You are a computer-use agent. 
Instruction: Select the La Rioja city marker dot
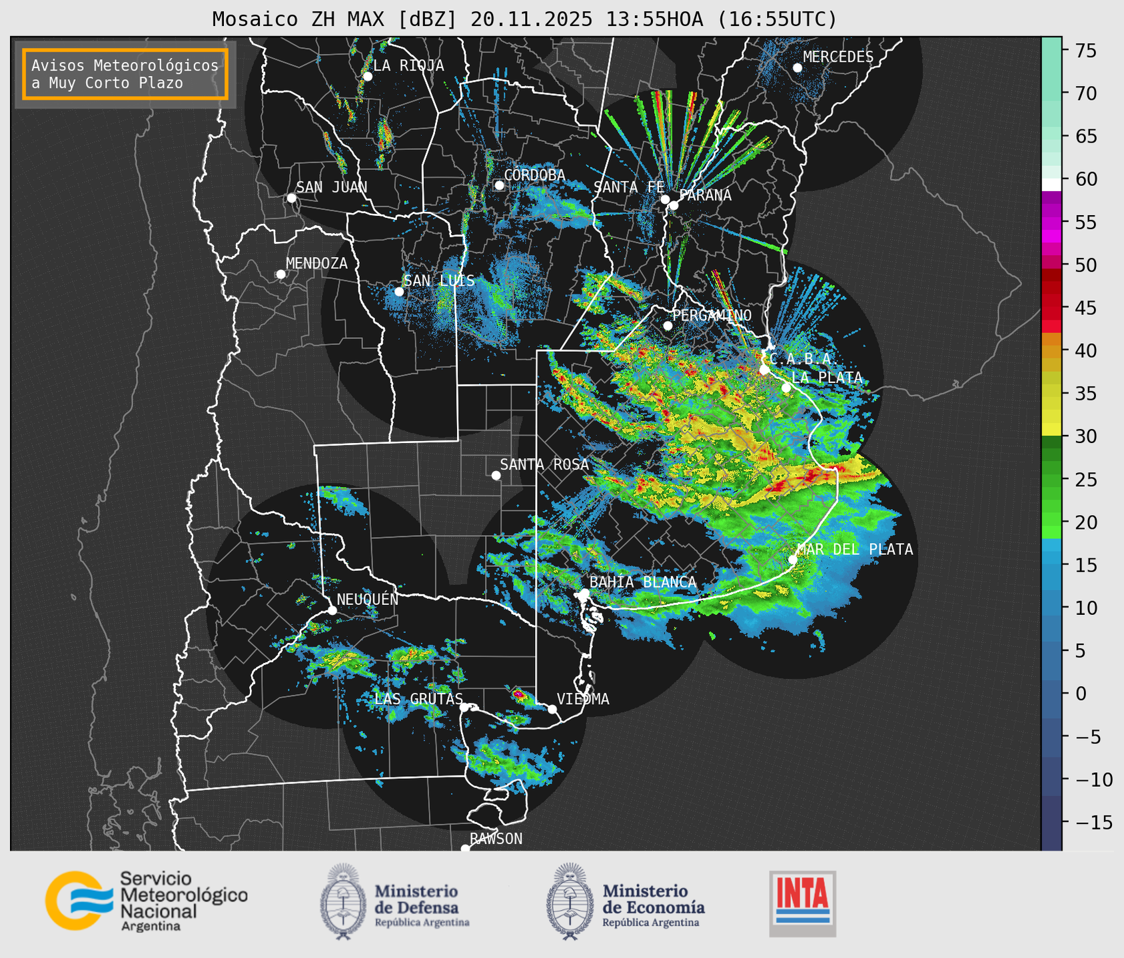(367, 77)
